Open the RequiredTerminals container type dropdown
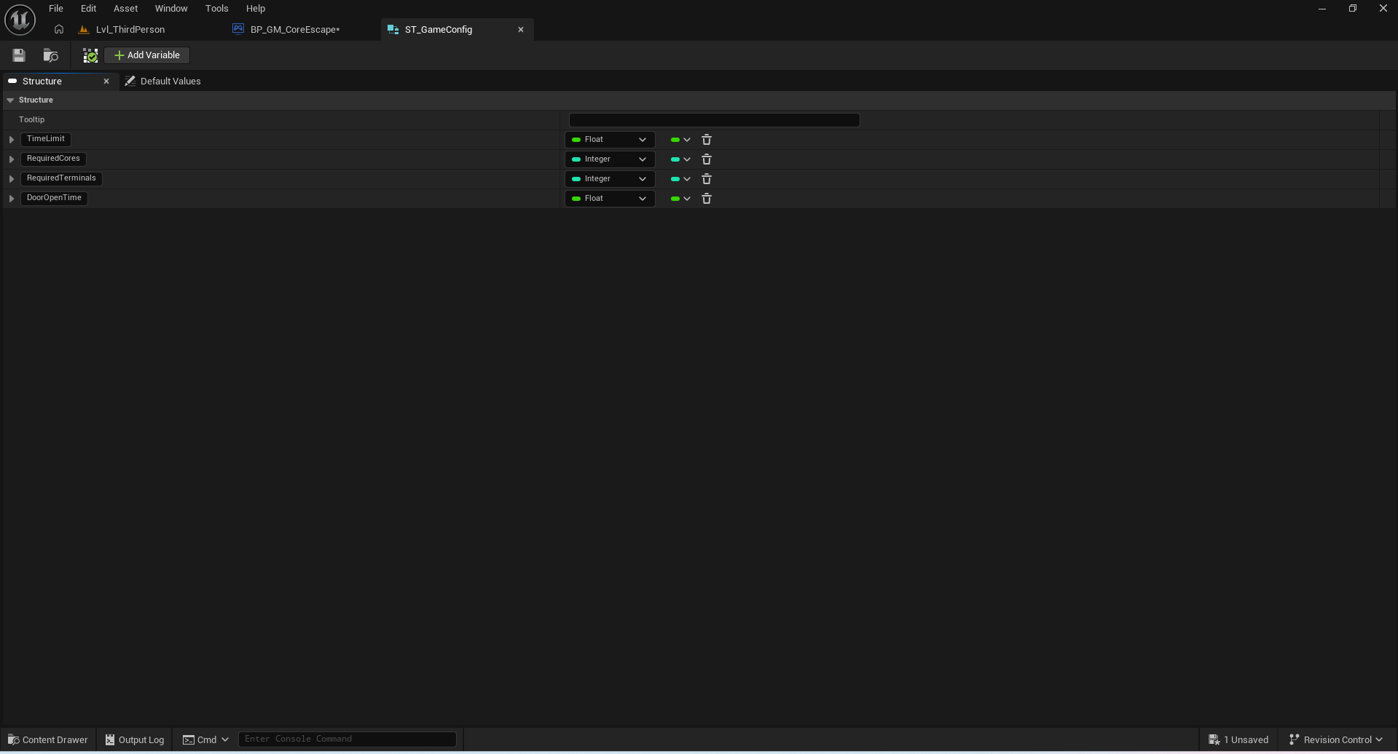This screenshot has width=1398, height=754. 680,179
